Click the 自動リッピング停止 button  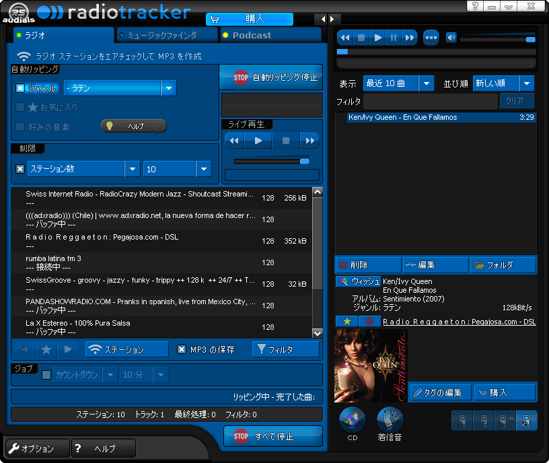(271, 77)
